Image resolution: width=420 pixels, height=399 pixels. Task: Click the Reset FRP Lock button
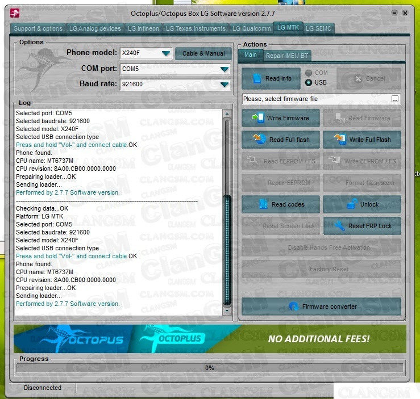[362, 226]
